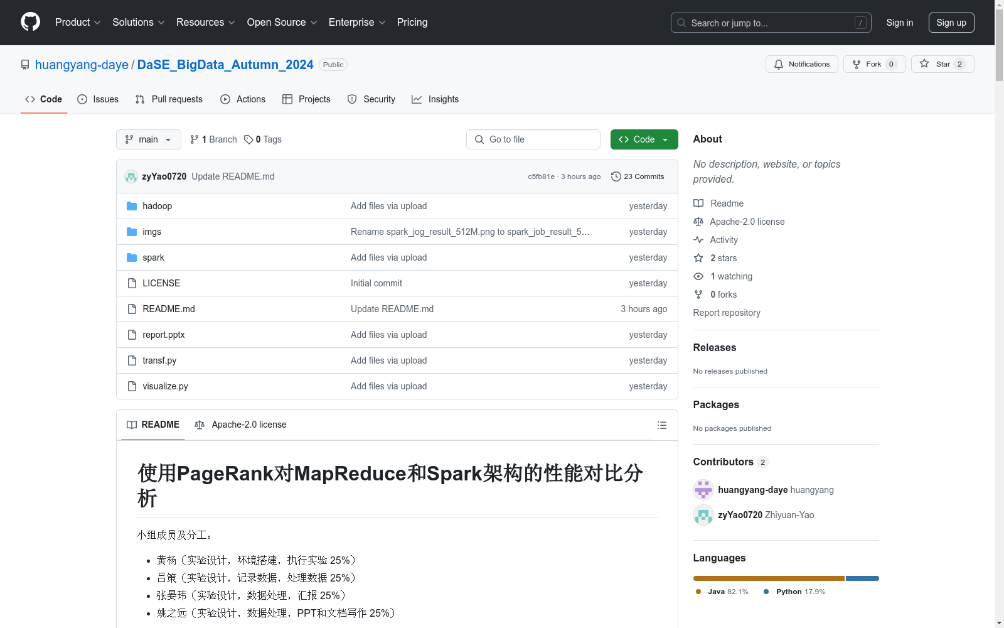Click zyYao0720 contributor avatar in sidebar

click(703, 515)
